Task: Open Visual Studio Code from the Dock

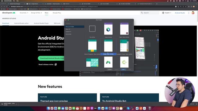Action: pos(137,108)
